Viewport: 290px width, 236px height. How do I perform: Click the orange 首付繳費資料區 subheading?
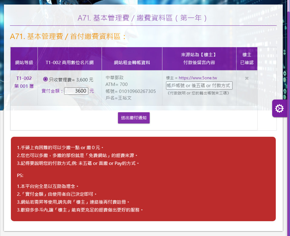coord(68,37)
